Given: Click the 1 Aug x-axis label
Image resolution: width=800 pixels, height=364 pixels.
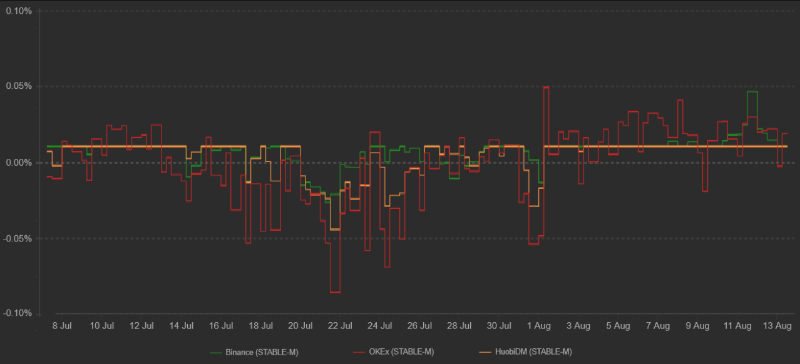Looking at the screenshot, I should [538, 326].
